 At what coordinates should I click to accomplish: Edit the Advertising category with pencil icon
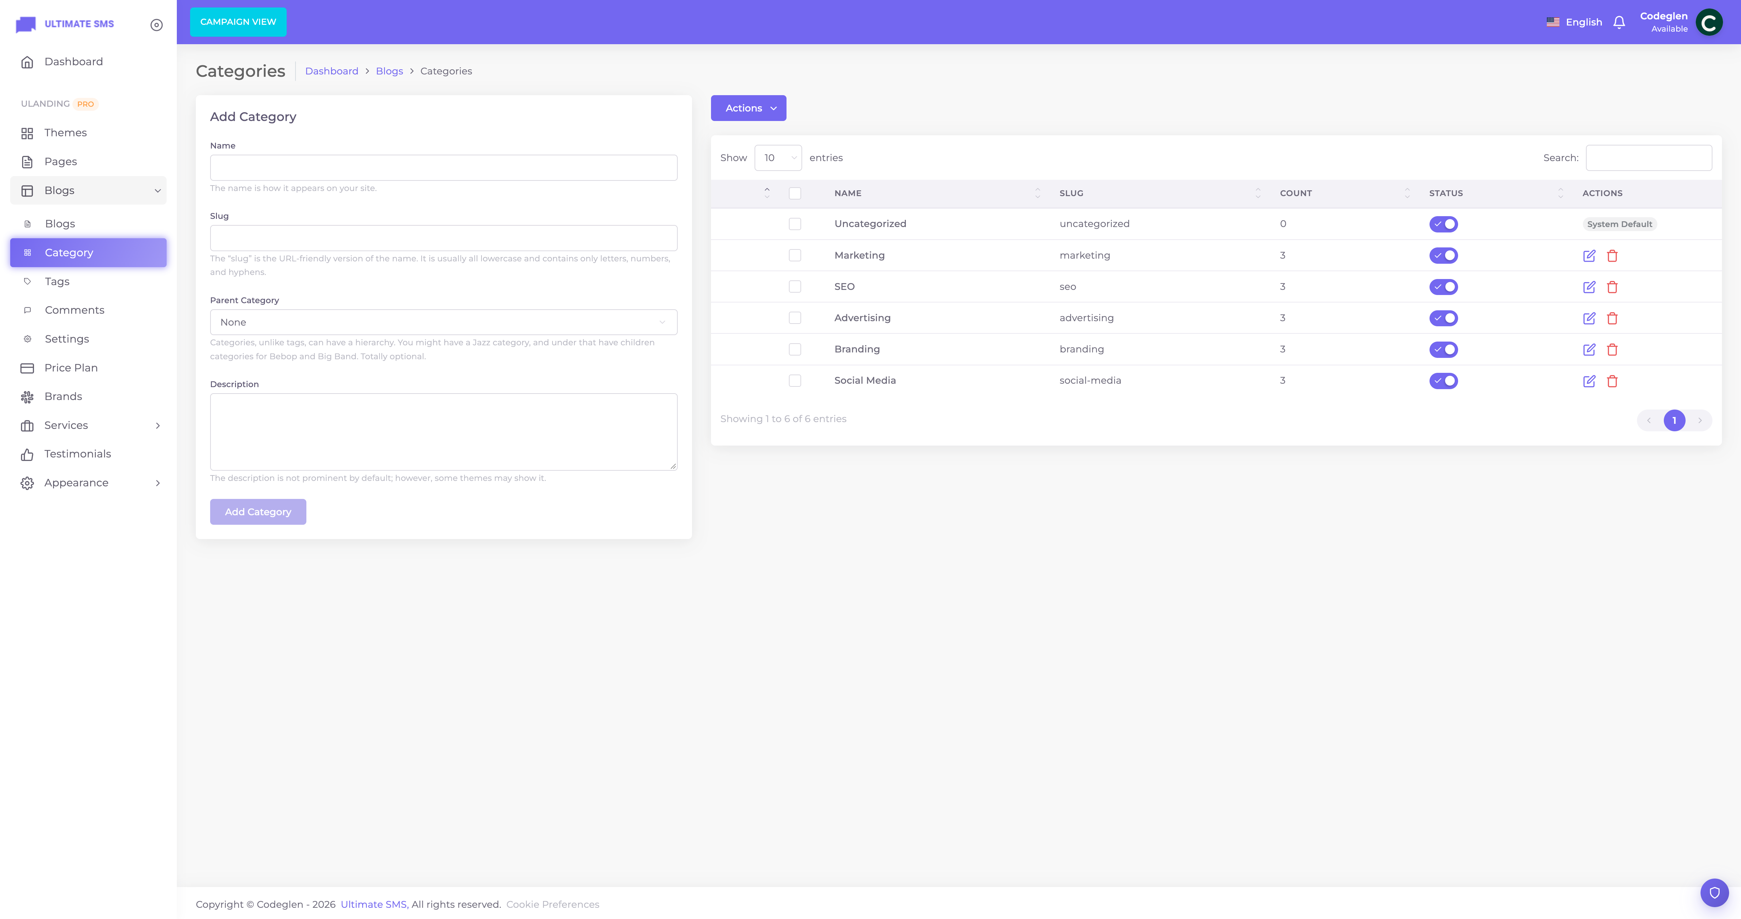[1589, 318]
